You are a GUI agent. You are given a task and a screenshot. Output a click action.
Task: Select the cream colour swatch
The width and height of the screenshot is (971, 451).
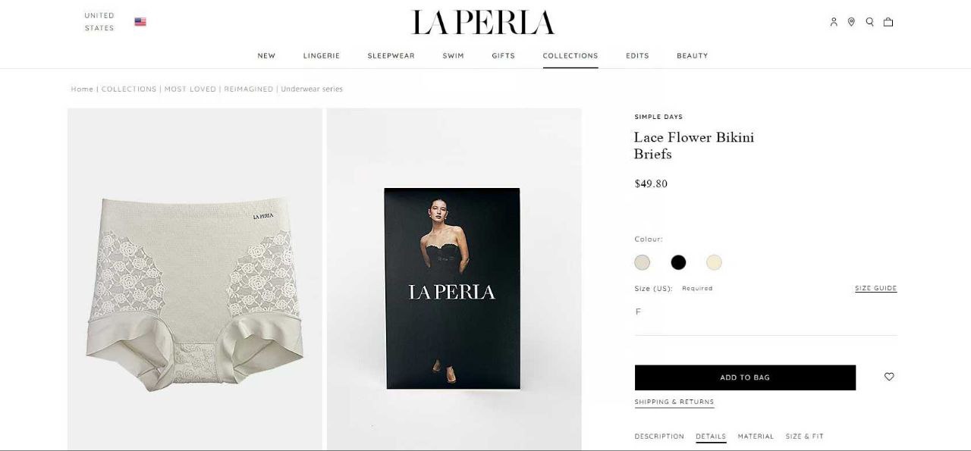[714, 262]
